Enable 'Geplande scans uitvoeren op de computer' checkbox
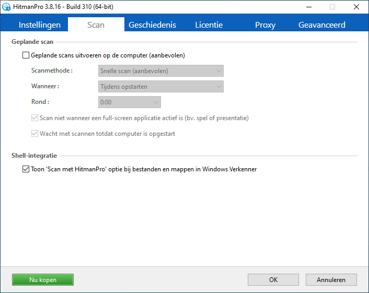This screenshot has height=293, width=369. (26, 55)
